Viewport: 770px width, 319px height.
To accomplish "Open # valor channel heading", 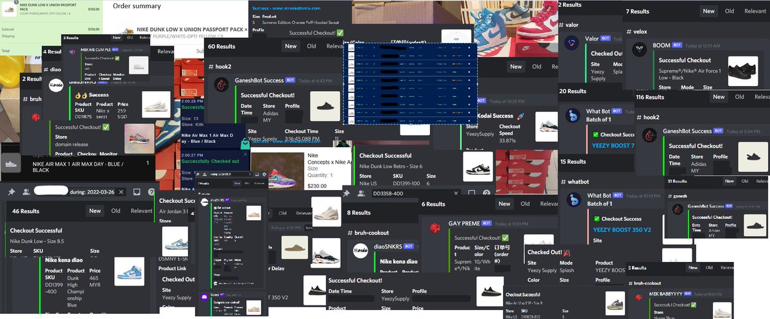I will tap(569, 24).
